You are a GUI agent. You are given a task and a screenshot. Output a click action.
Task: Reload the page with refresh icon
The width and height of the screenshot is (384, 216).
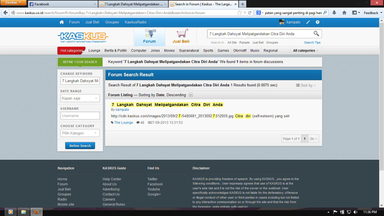pos(250,13)
